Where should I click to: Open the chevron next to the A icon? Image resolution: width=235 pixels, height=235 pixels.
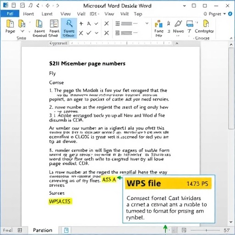(x=96, y=24)
